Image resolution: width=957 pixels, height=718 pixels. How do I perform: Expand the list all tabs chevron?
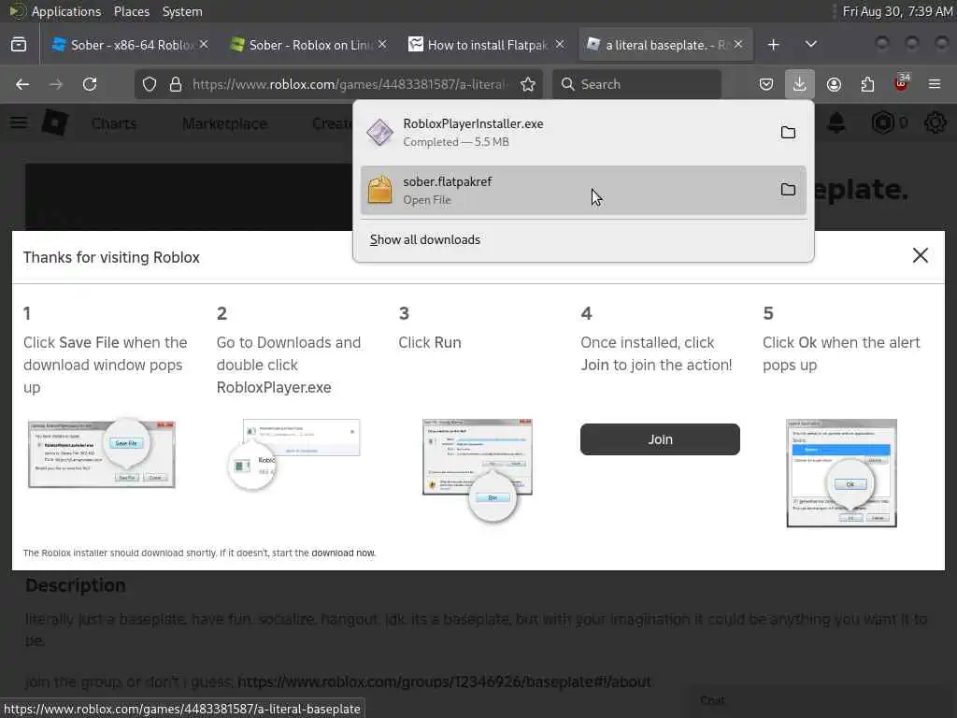coord(811,45)
